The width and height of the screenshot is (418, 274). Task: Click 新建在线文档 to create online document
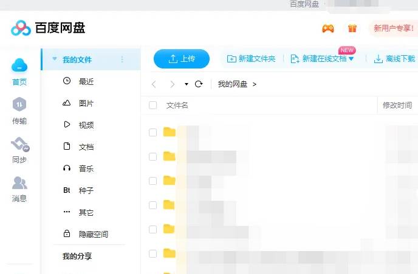(x=318, y=59)
